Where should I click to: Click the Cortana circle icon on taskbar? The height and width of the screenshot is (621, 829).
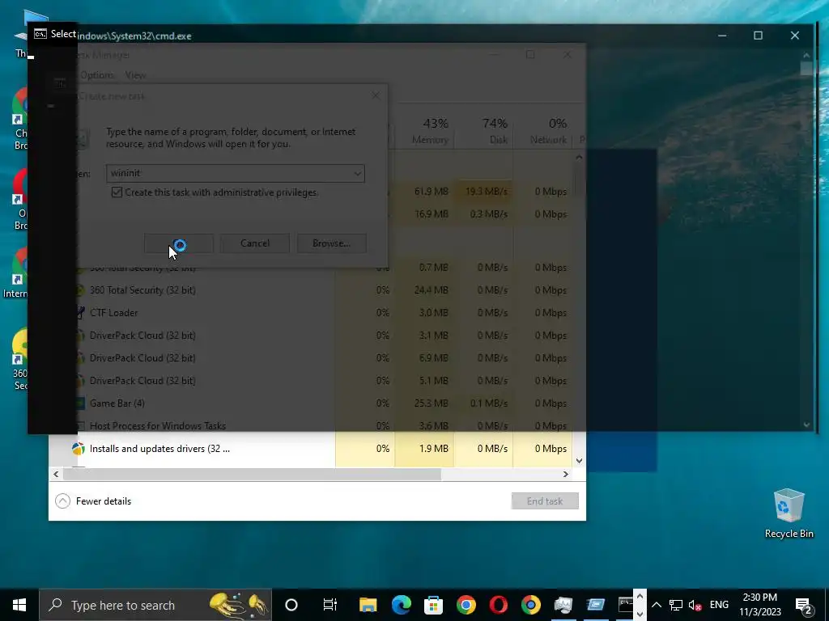291,605
